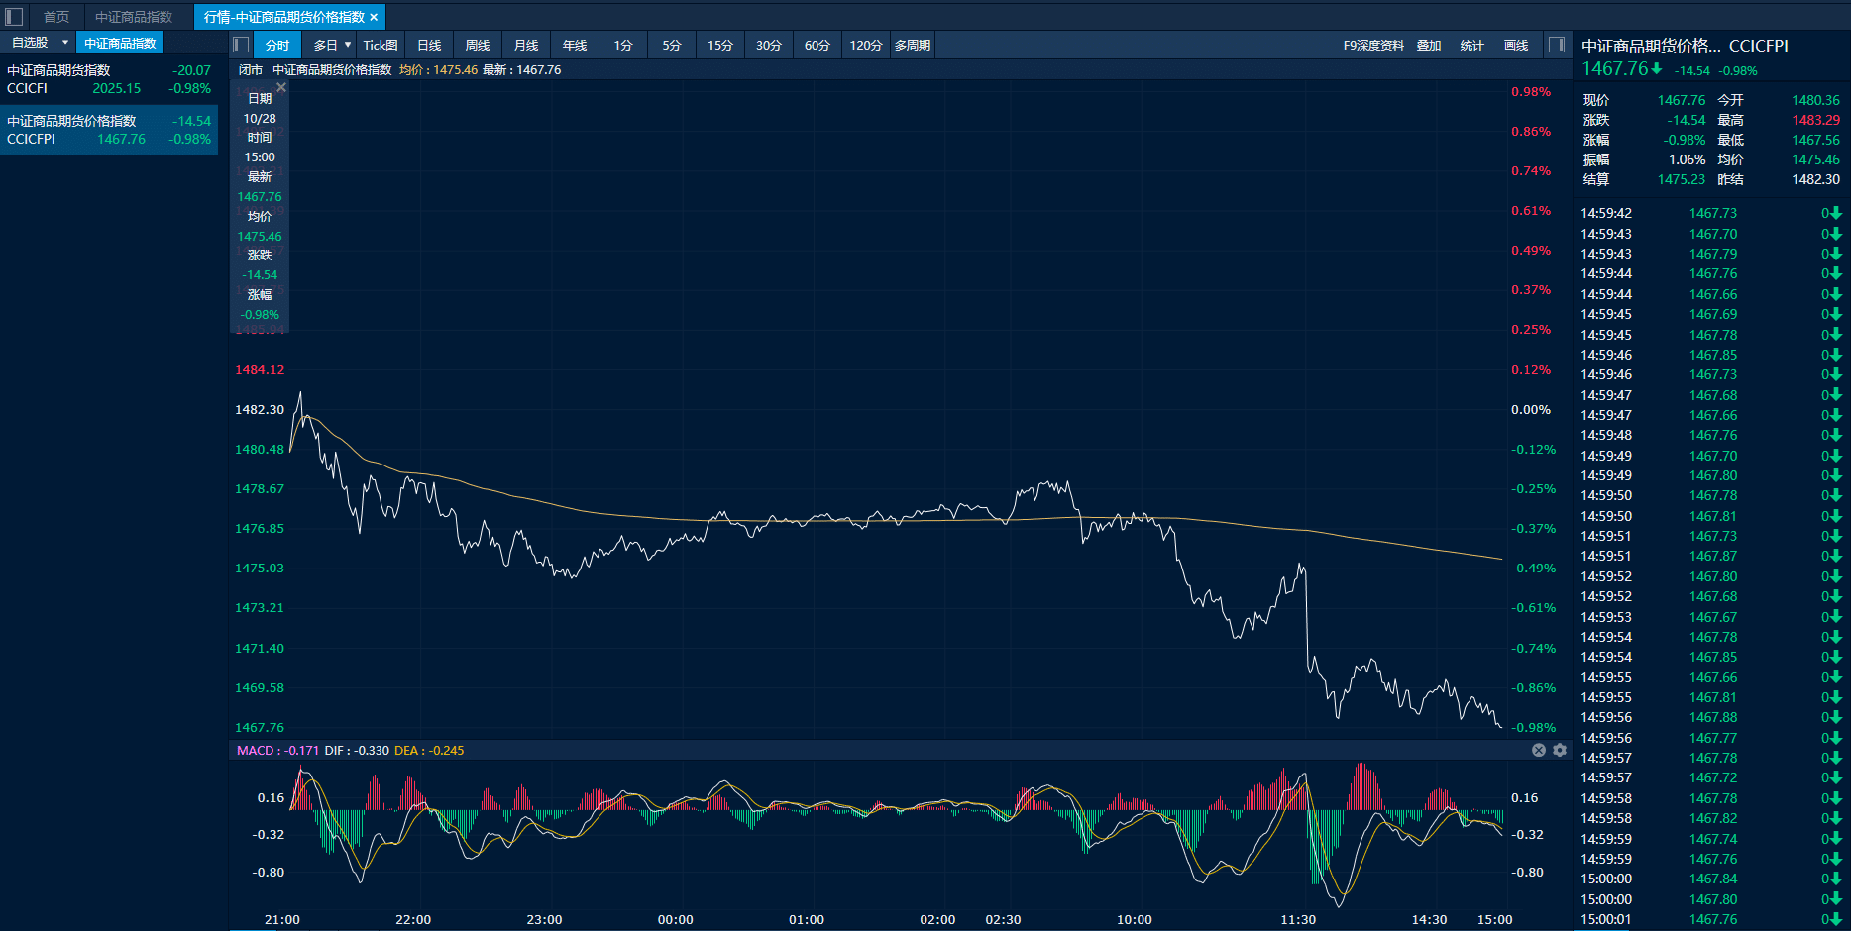
Task: Toggle the top-left sidebar panel icon
Action: click(14, 17)
